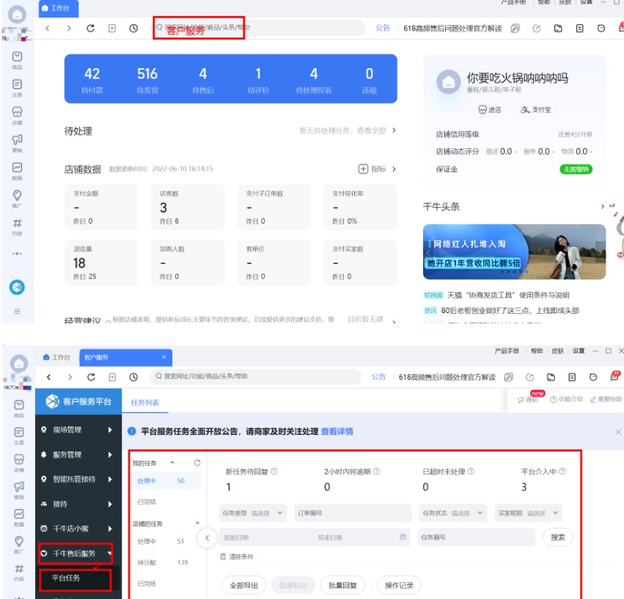Click the 清除条件 trash icon
624x599 pixels.
tap(223, 556)
